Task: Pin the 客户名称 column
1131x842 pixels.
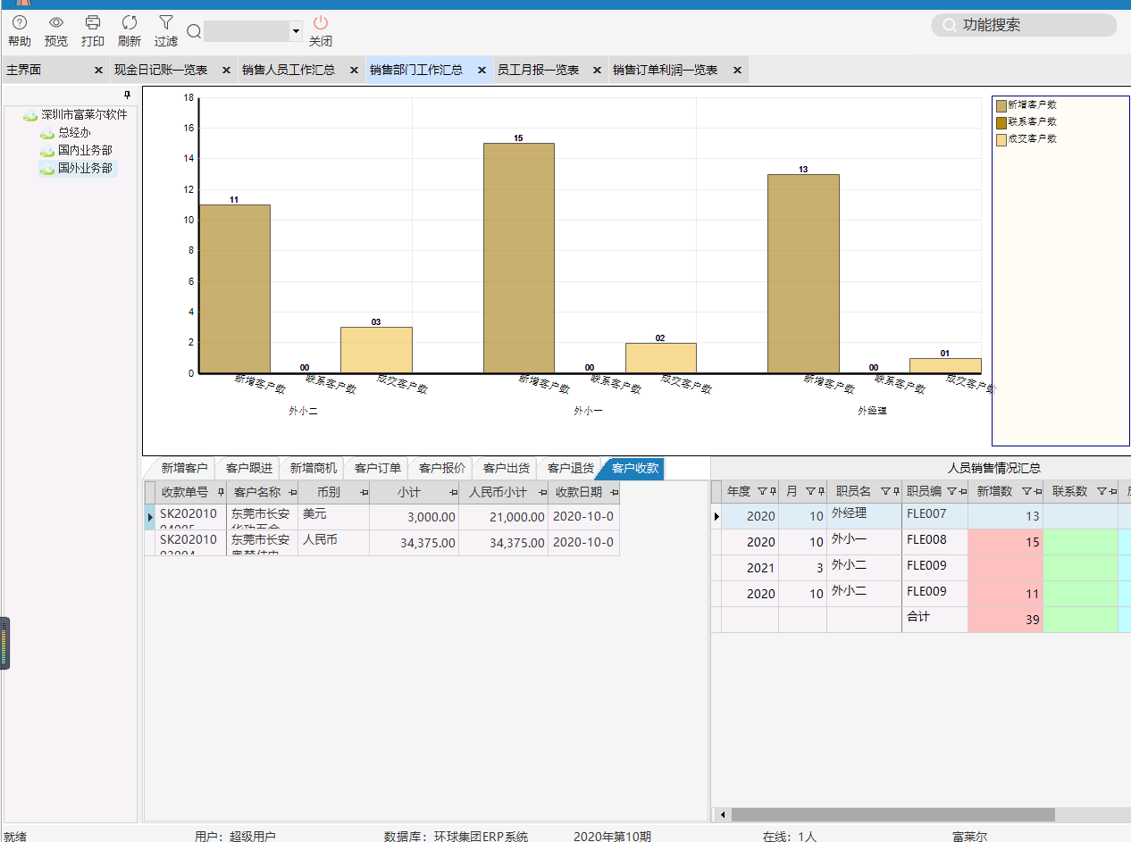Action: pos(292,493)
